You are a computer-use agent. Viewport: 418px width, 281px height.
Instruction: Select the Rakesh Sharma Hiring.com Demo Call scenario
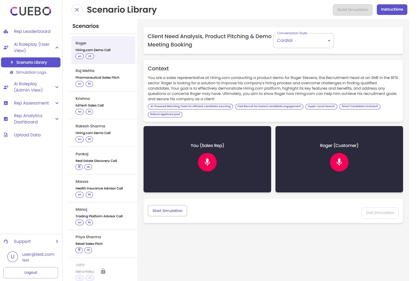(x=103, y=133)
